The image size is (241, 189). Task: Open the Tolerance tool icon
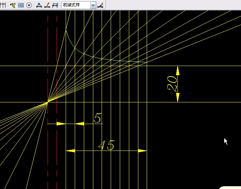[x=21, y=5]
